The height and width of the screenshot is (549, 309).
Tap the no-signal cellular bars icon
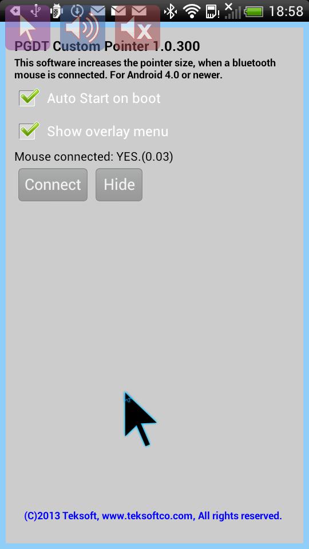pos(233,11)
